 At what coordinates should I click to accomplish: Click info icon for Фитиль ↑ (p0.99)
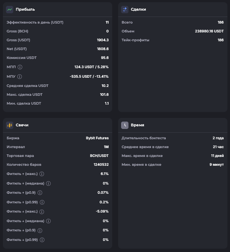pos(42,202)
